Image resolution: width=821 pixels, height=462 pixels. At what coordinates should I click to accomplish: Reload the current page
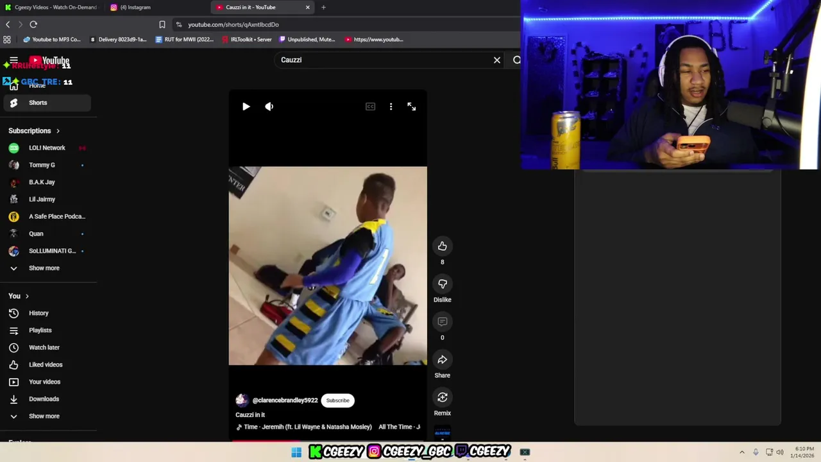coord(33,24)
